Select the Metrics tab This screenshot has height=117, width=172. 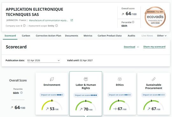[x=88, y=36]
